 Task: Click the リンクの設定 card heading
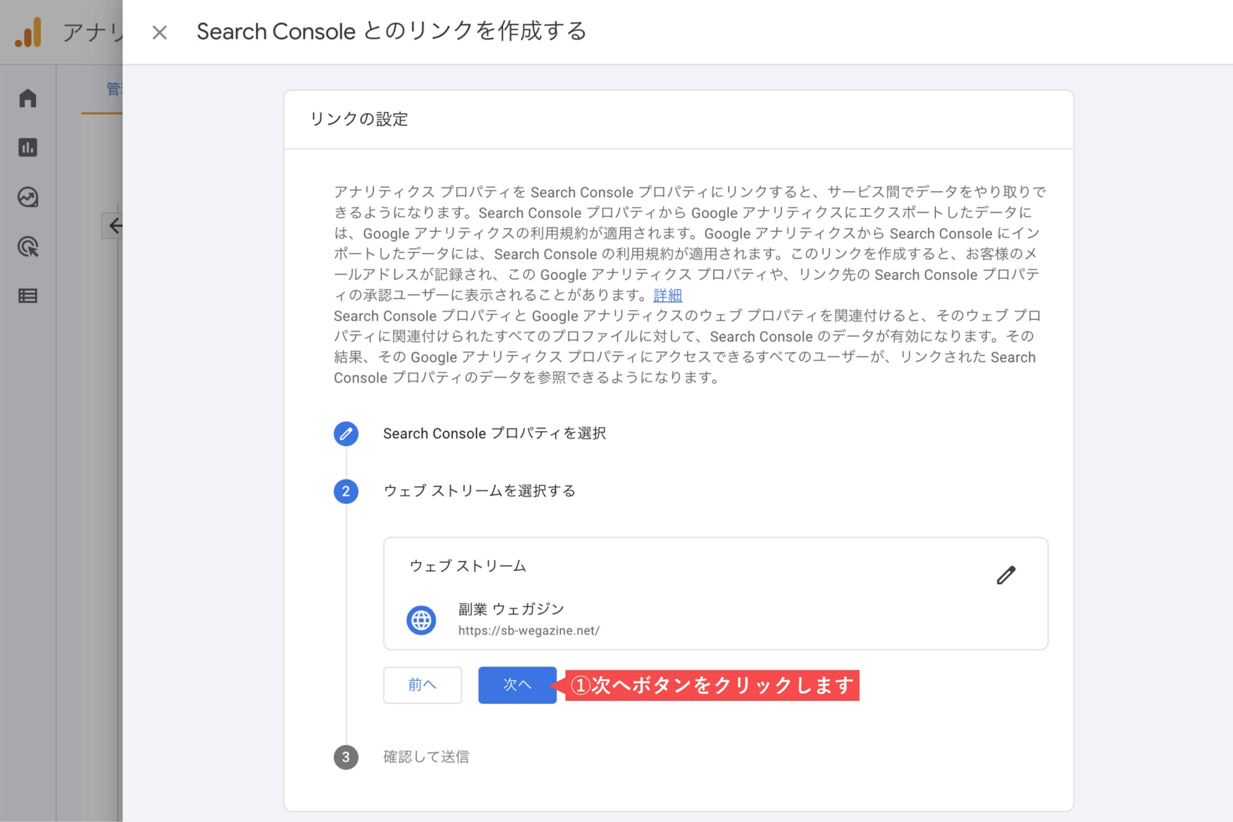pos(359,119)
